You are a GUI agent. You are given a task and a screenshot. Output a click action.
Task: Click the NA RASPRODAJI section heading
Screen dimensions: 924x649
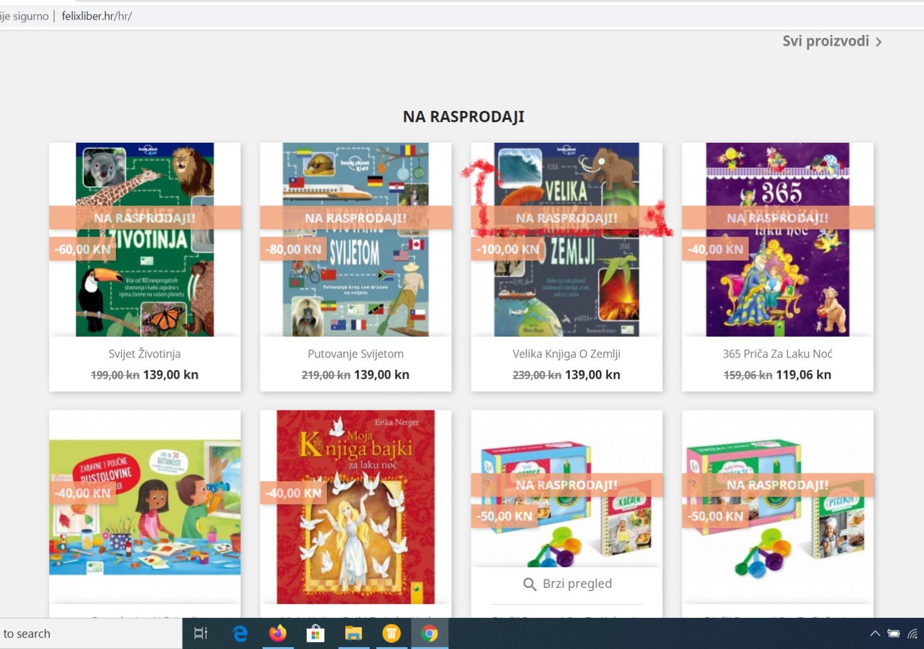pyautogui.click(x=464, y=117)
